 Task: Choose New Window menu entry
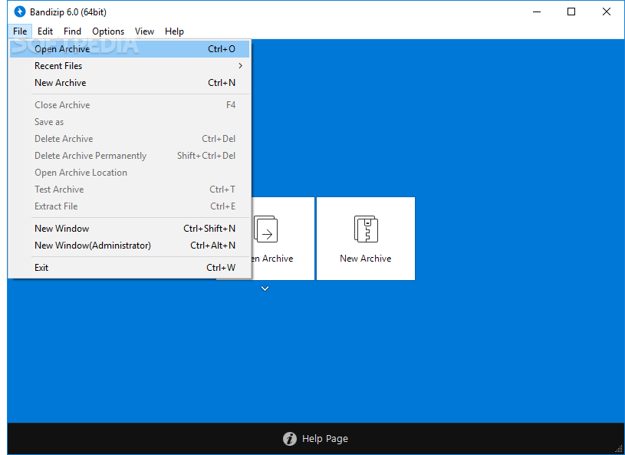click(x=130, y=229)
